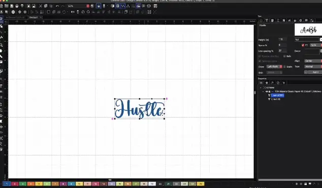Select the Text tool in left toolbar
Viewport: 322px width, 188px height.
tap(1, 86)
